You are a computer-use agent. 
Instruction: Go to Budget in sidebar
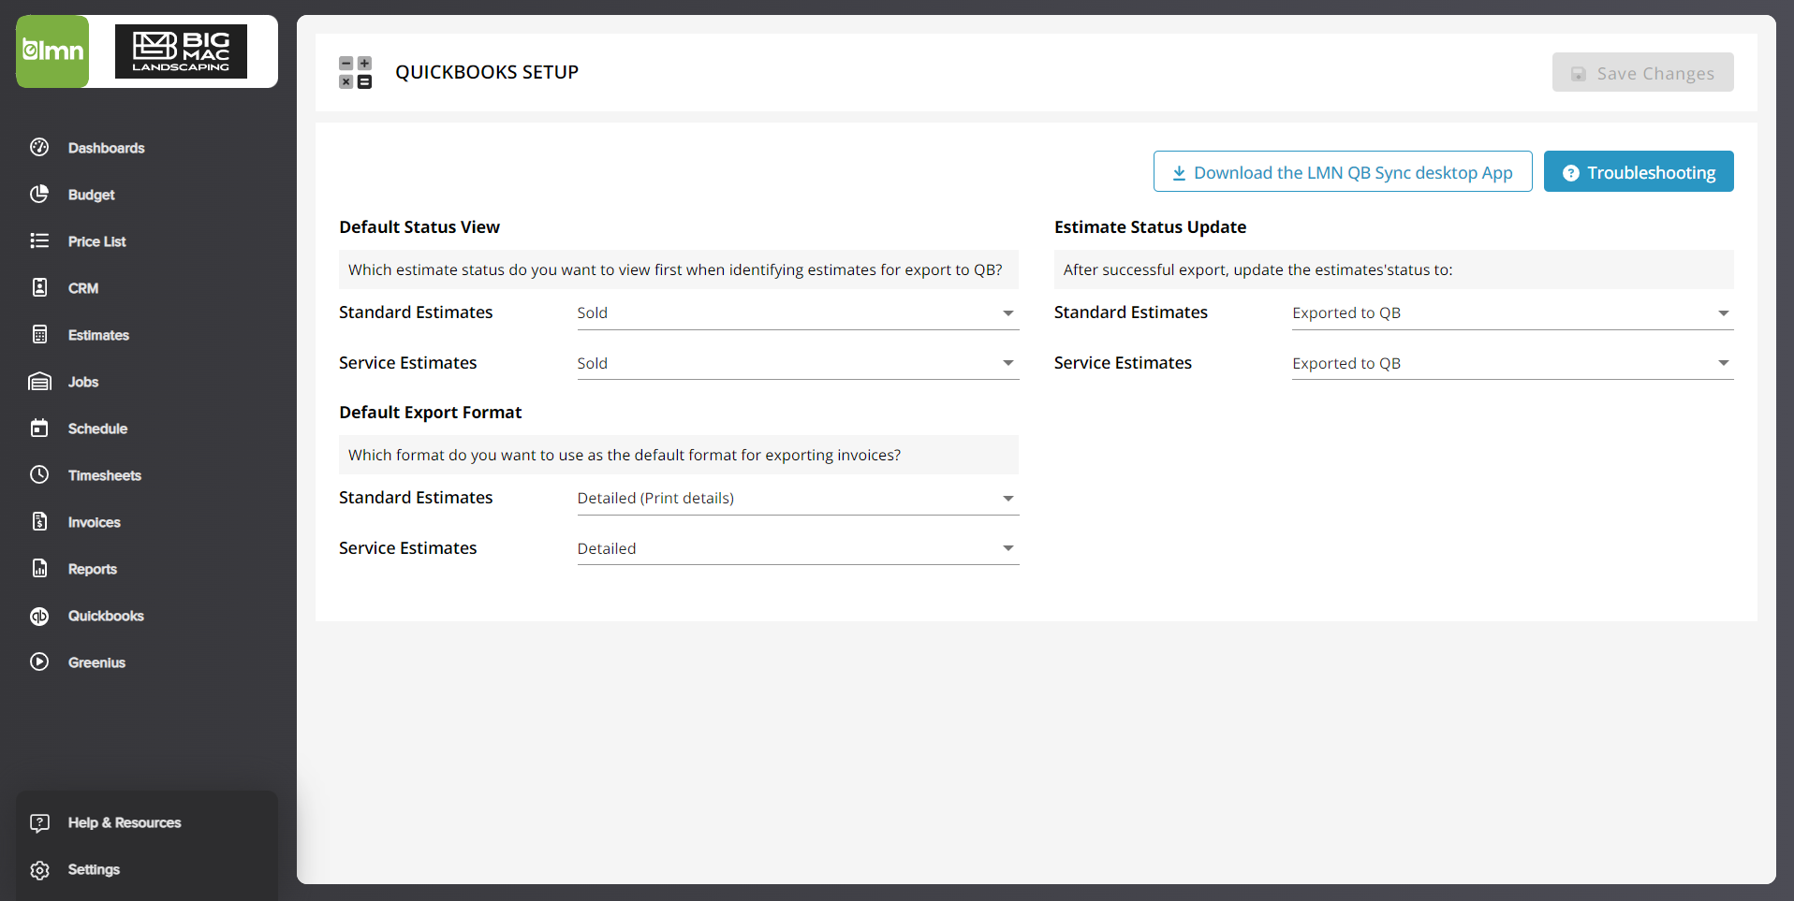pyautogui.click(x=92, y=195)
